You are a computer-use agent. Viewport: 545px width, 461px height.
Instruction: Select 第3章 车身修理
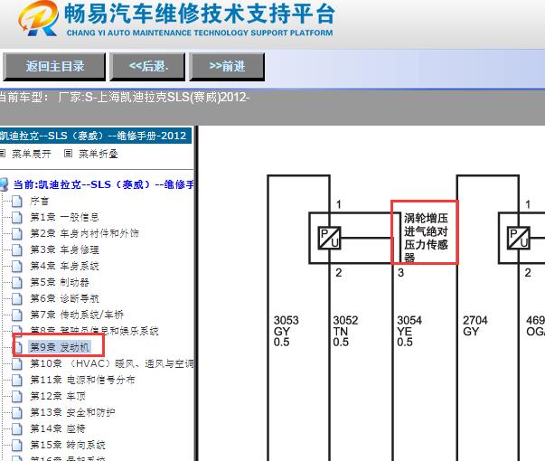(65, 249)
